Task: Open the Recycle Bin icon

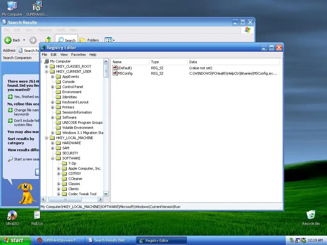Action: click(311, 218)
